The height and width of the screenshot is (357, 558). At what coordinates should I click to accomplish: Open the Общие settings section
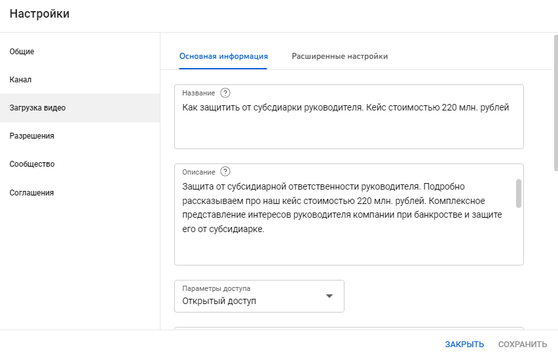[x=22, y=52]
